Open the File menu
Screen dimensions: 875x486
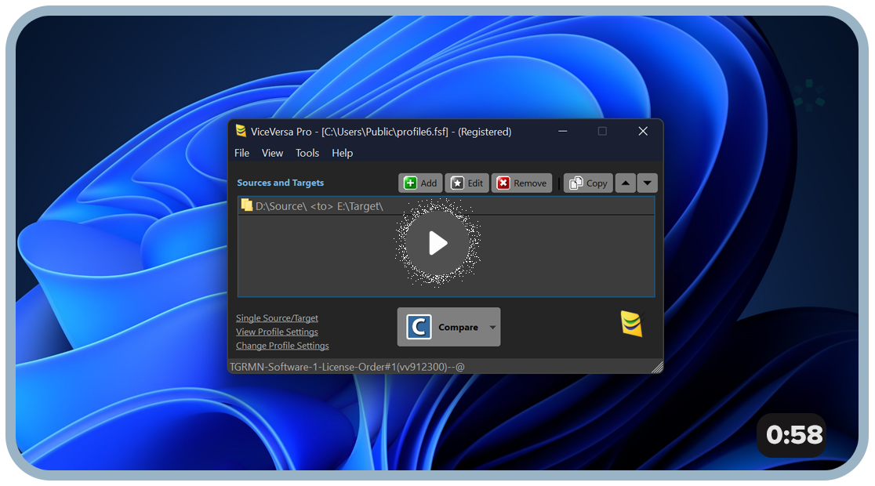pyautogui.click(x=241, y=153)
